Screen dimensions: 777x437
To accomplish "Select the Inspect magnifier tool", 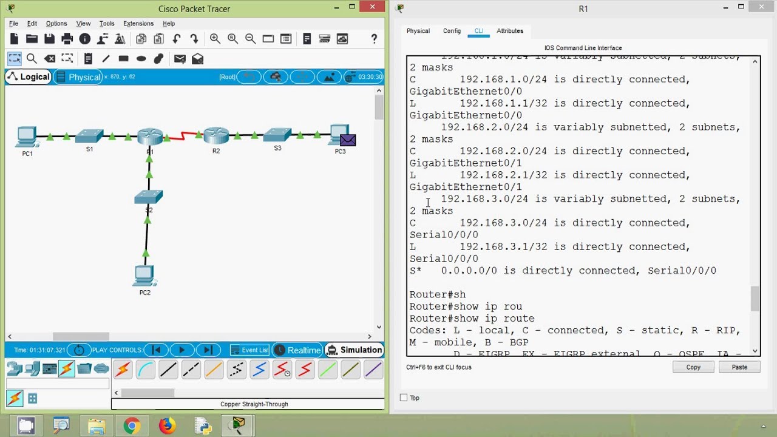I will [32, 59].
